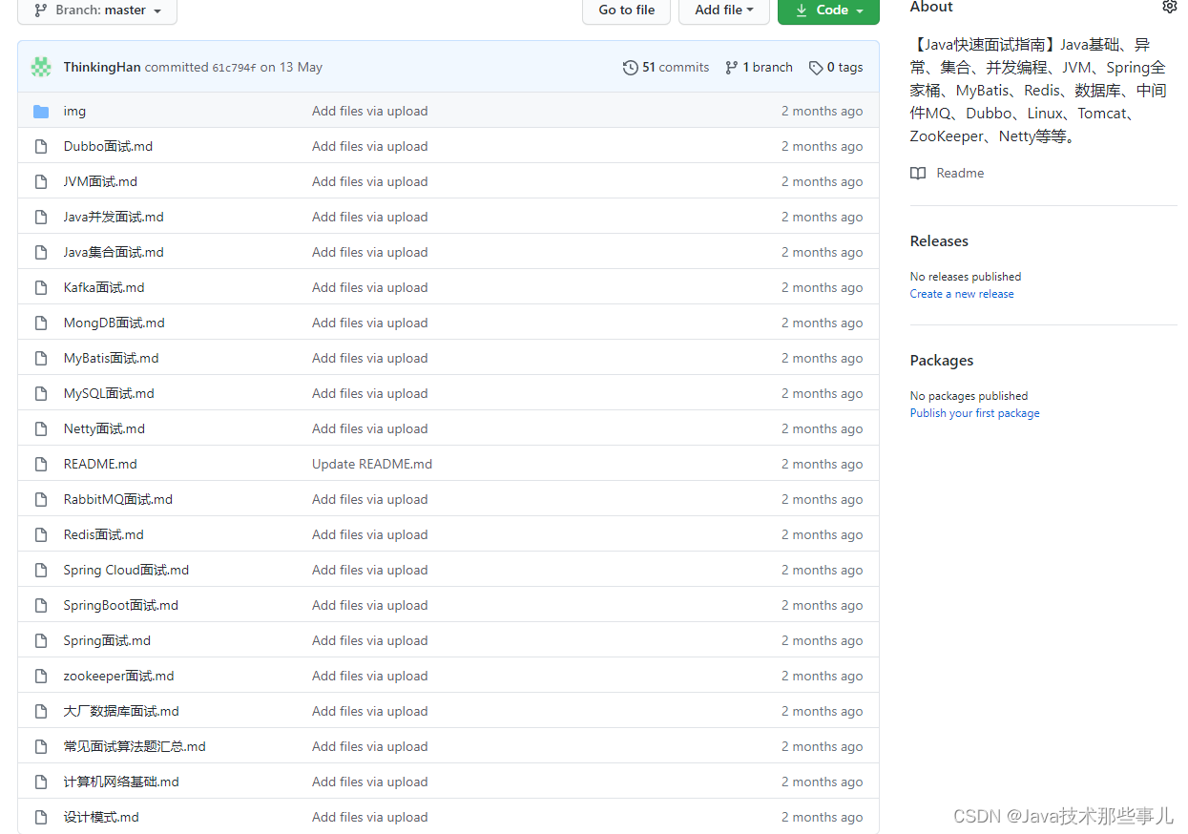Open 设计模式.md file
This screenshot has height=834, width=1188.
(101, 817)
